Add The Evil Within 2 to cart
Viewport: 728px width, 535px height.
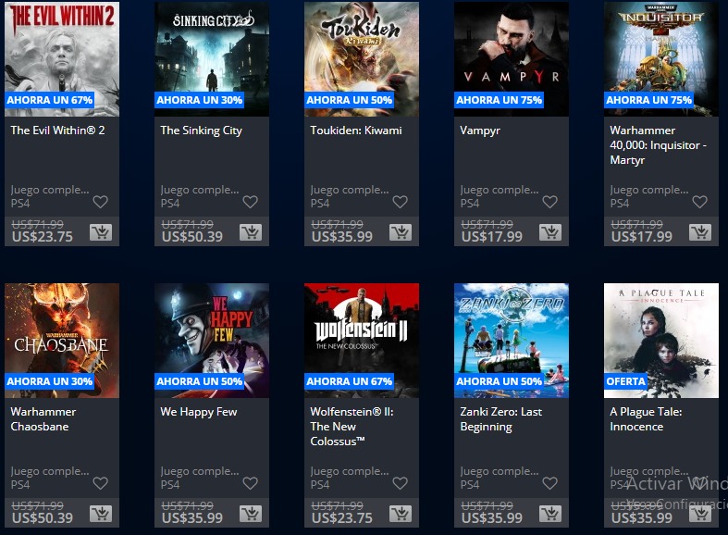101,232
